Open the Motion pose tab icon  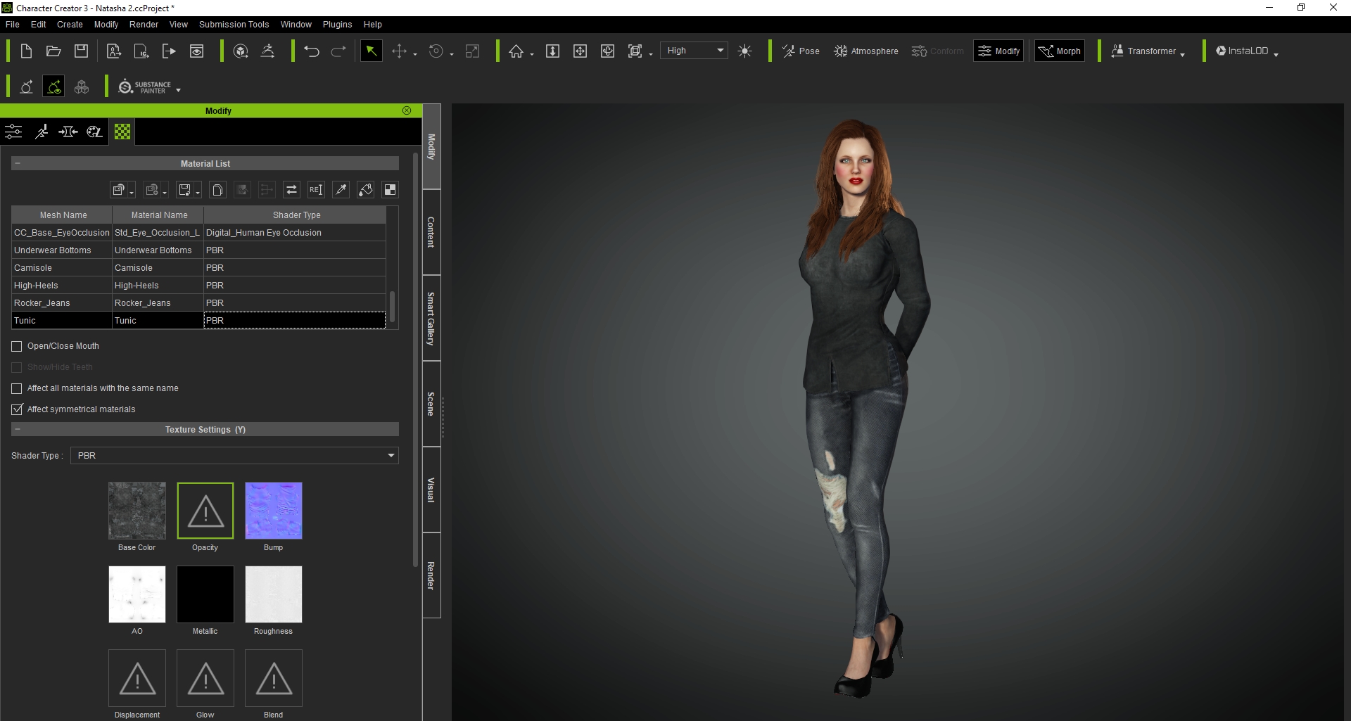(x=42, y=132)
